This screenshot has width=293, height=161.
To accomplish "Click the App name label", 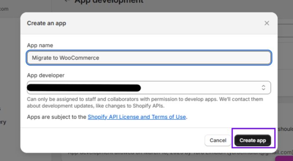I will (40, 45).
